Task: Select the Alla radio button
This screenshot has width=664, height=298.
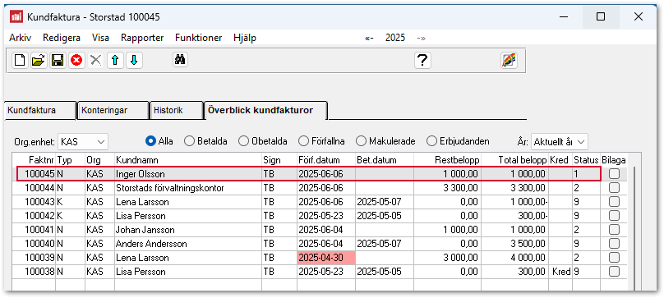Action: pyautogui.click(x=150, y=141)
